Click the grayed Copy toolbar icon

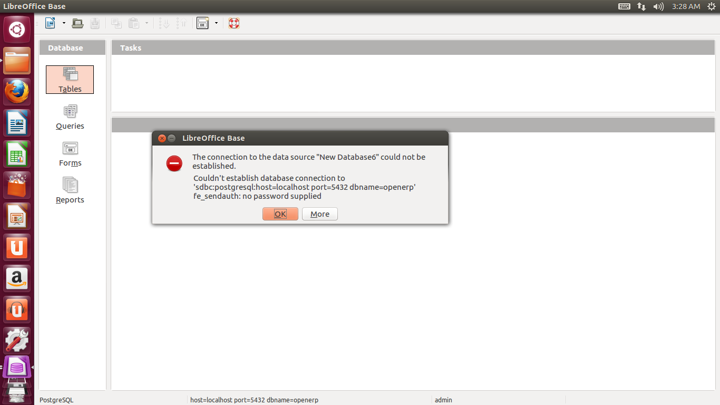click(x=116, y=23)
